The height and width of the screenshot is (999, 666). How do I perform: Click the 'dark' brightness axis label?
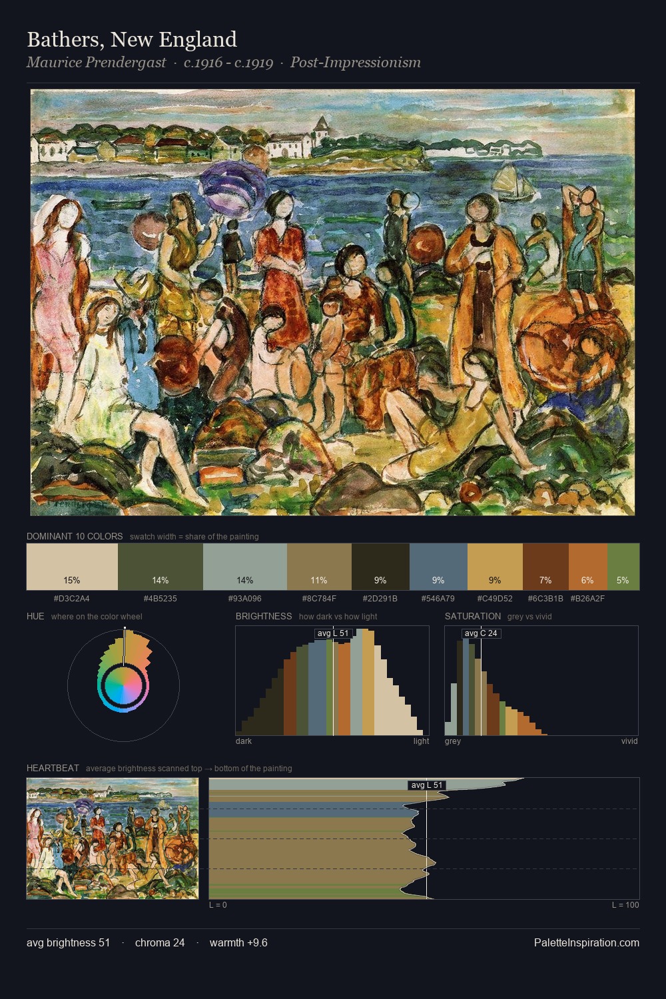click(244, 741)
